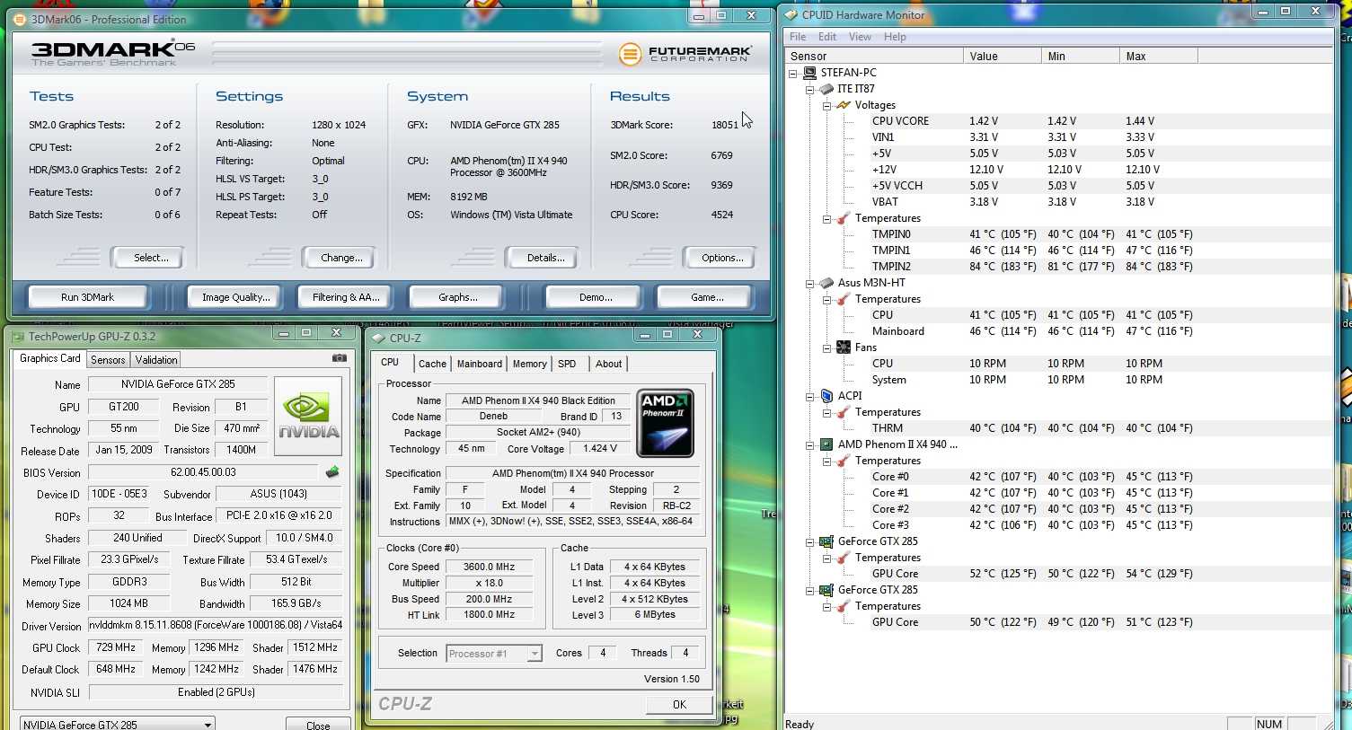Click the CPUID Hardware Monitor title icon

(x=791, y=14)
